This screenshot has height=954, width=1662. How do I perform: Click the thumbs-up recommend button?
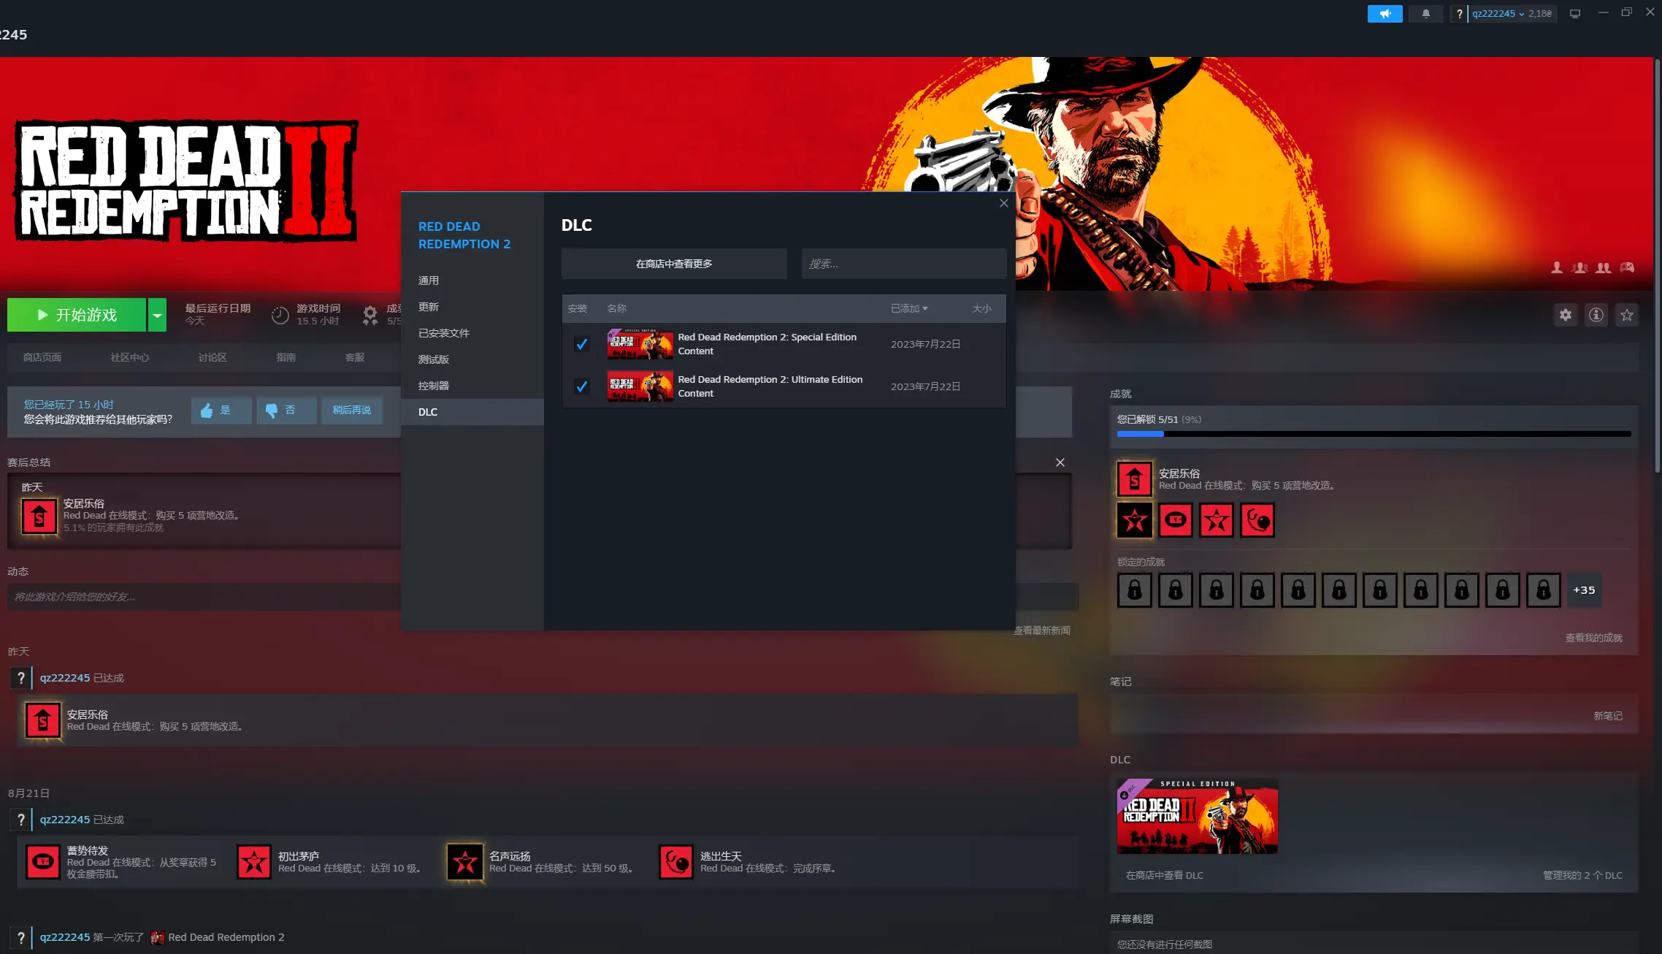221,411
